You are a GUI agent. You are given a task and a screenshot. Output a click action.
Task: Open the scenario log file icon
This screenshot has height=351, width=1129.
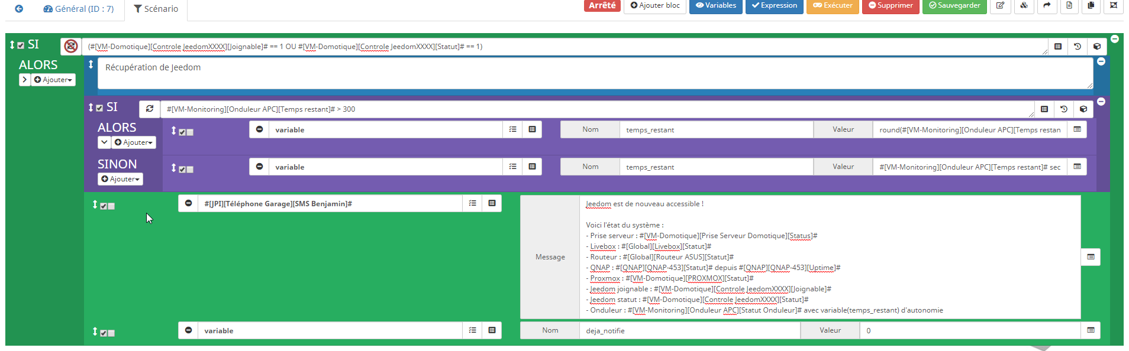click(1069, 5)
